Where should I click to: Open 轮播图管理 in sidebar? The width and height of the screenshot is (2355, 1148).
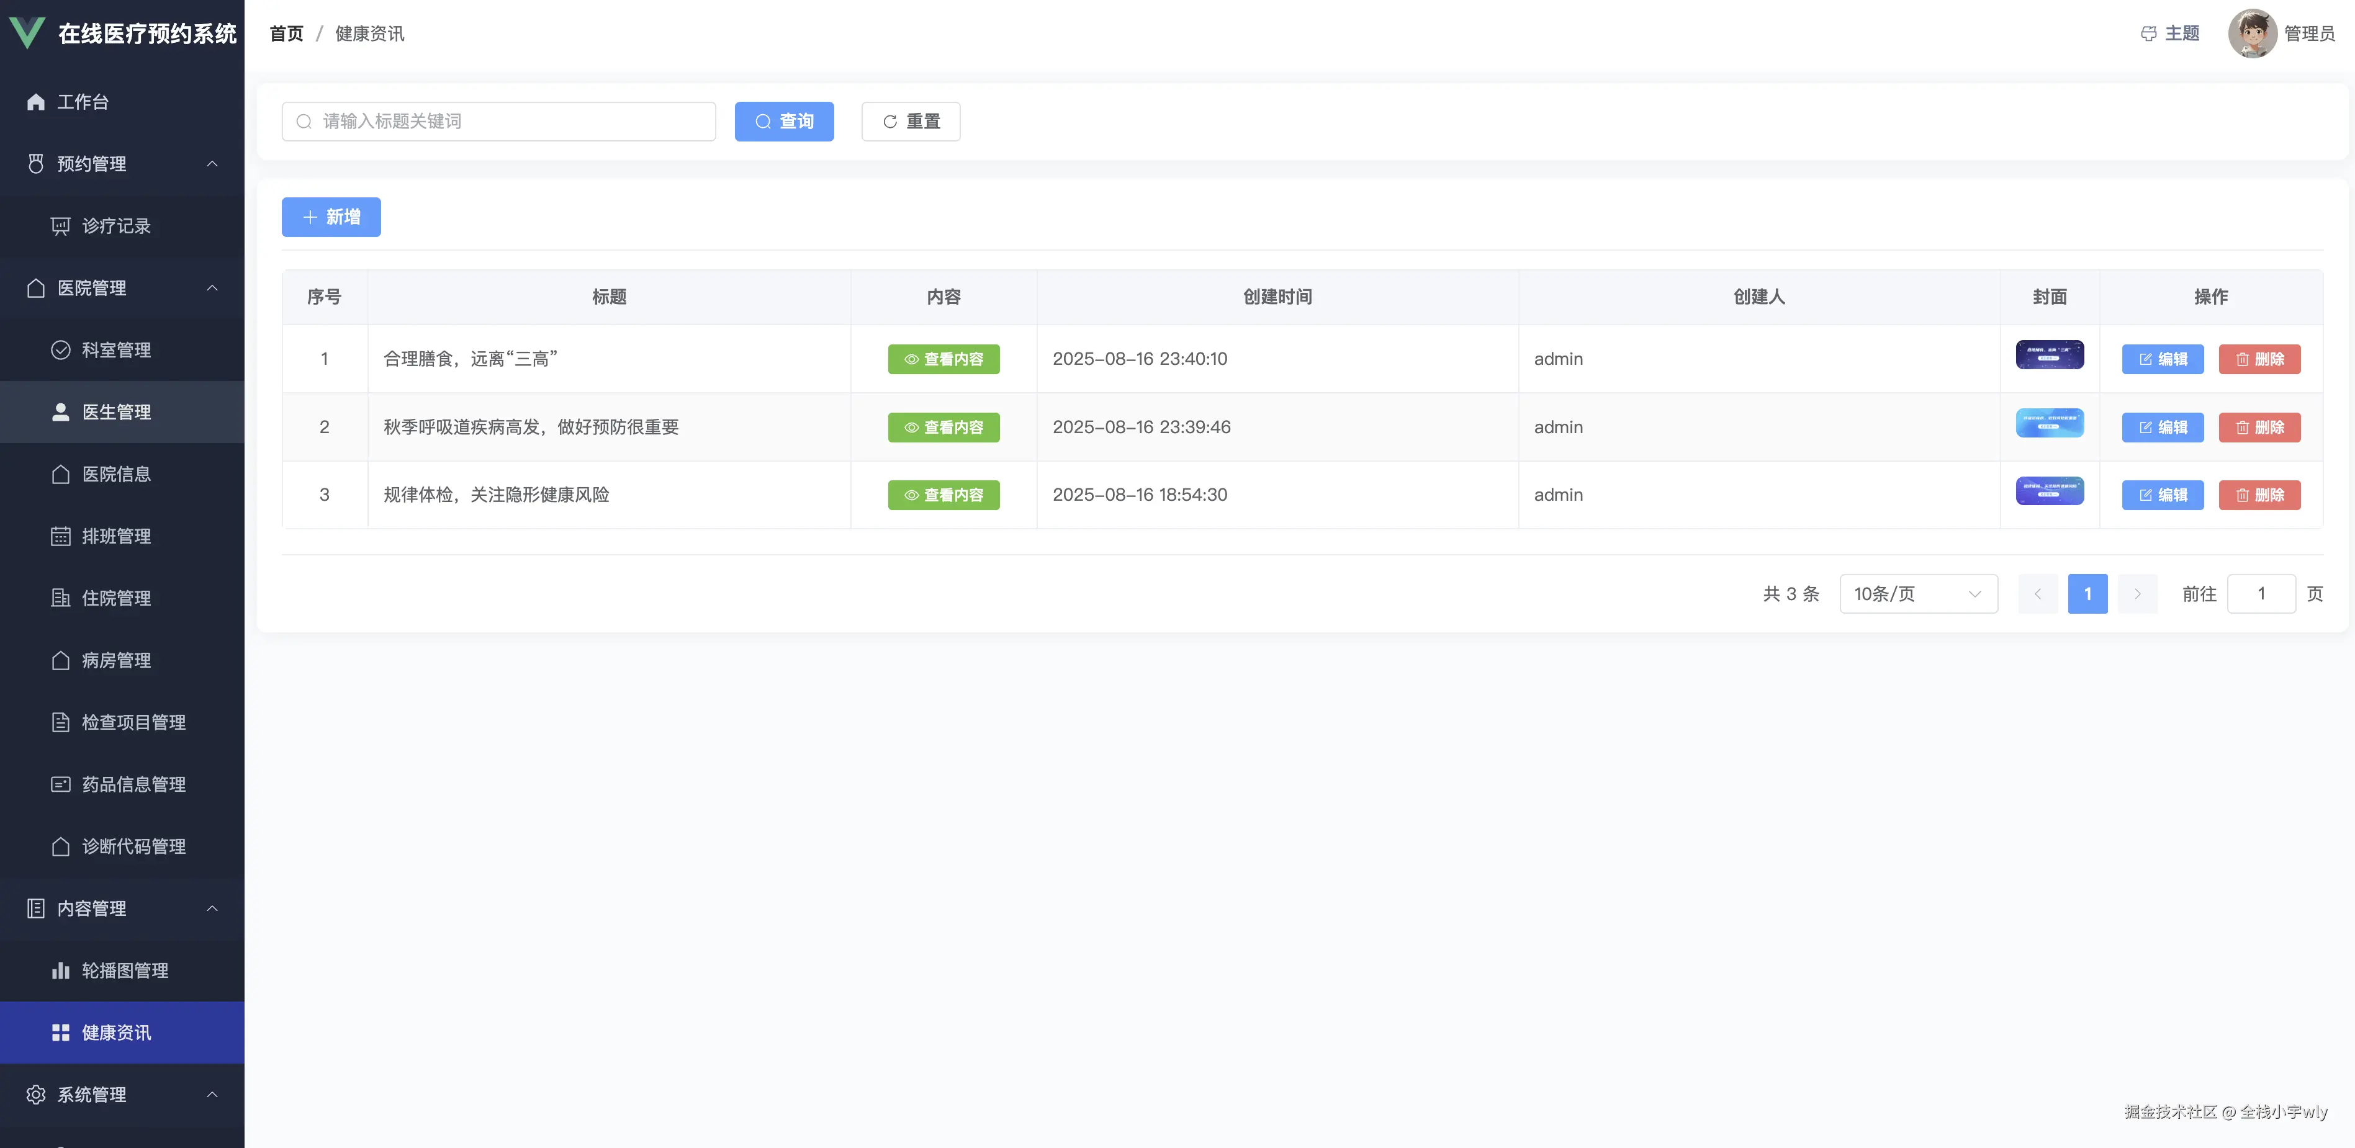click(124, 971)
